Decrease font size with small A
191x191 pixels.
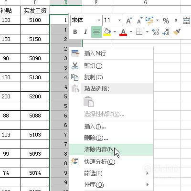(139, 21)
